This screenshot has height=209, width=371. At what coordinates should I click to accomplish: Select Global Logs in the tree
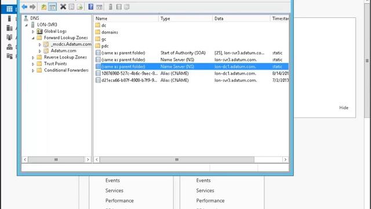pos(55,31)
